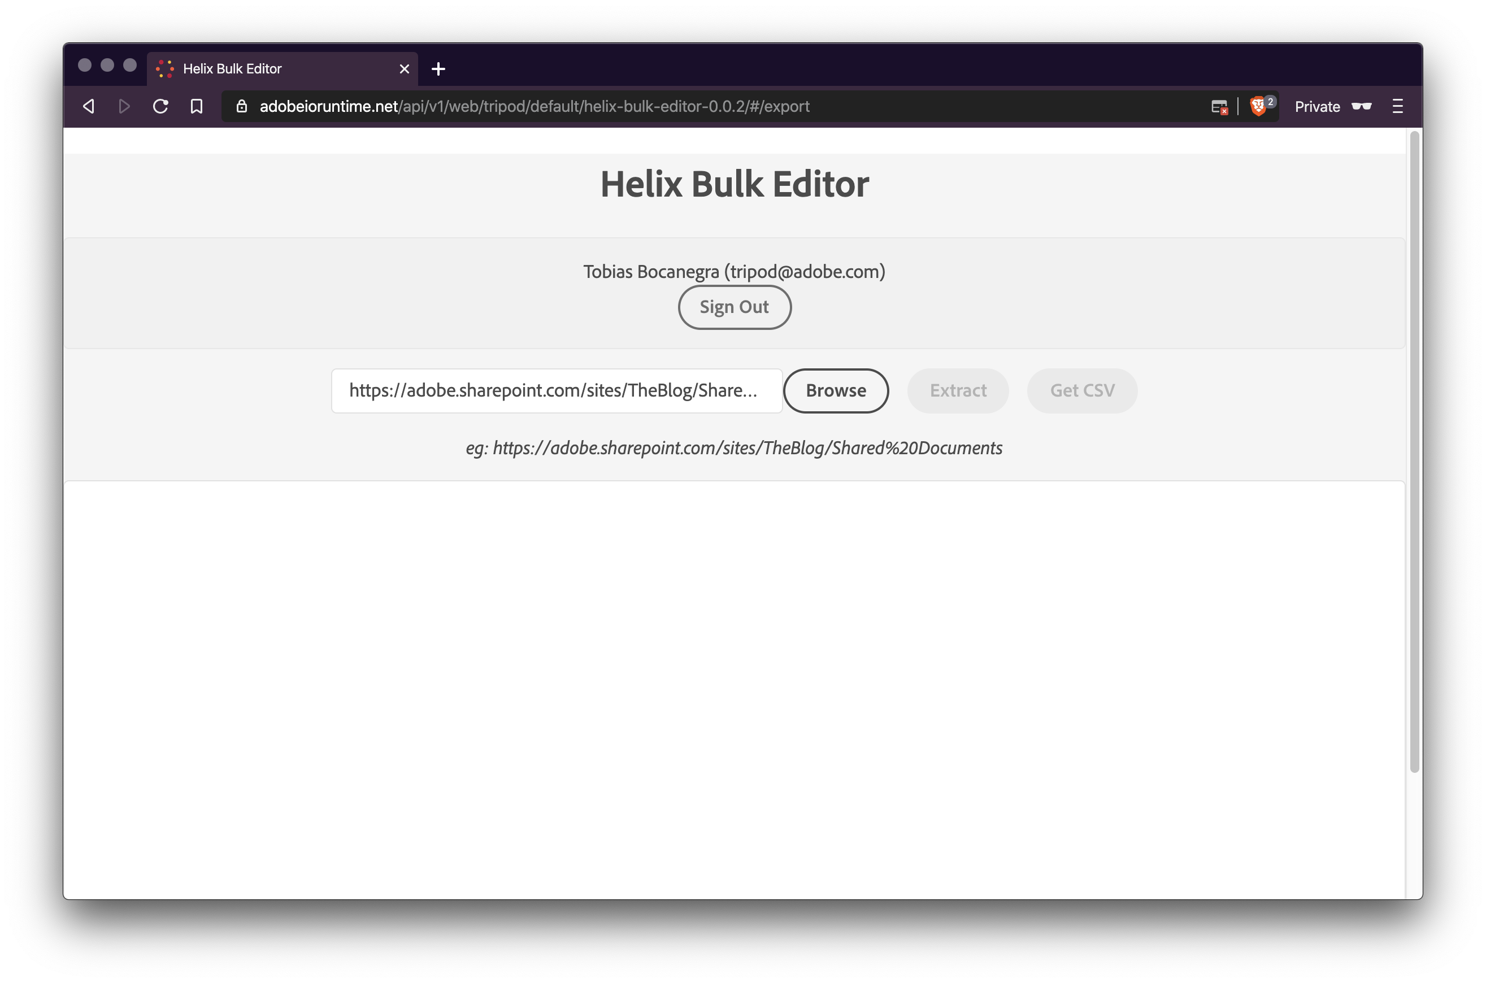Image resolution: width=1486 pixels, height=983 pixels.
Task: Reload the Helix Bulk Editor page
Action: (x=160, y=106)
